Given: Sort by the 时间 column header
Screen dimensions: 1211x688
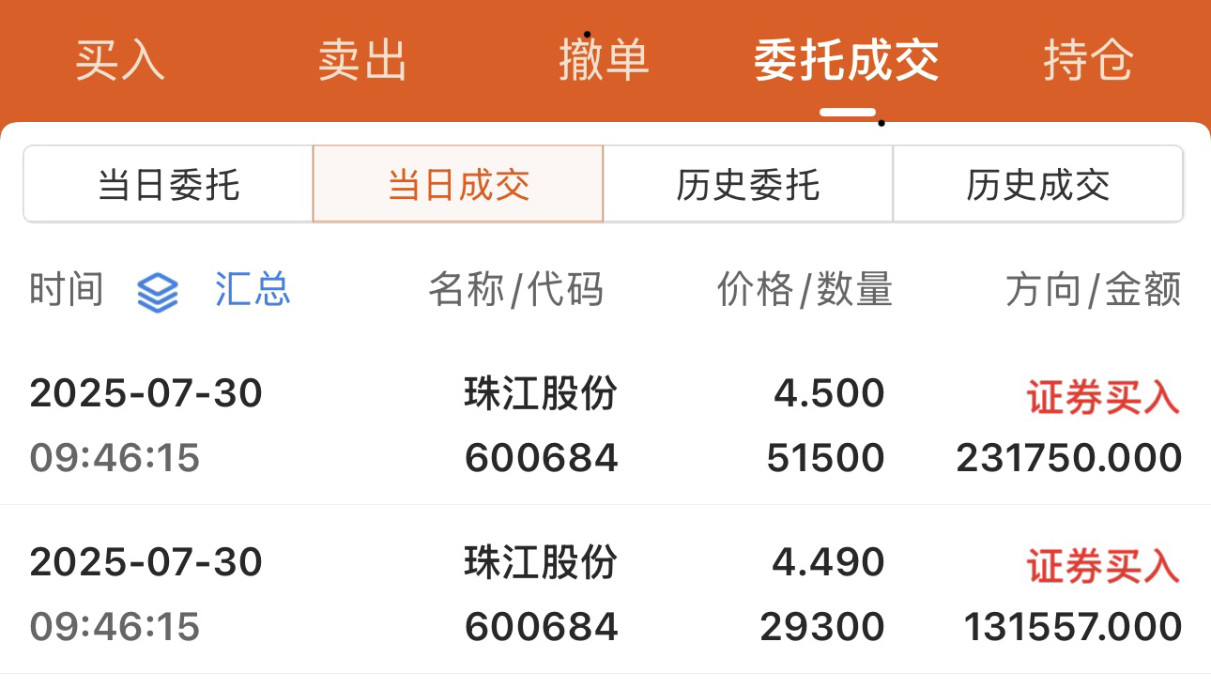Looking at the screenshot, I should (66, 290).
